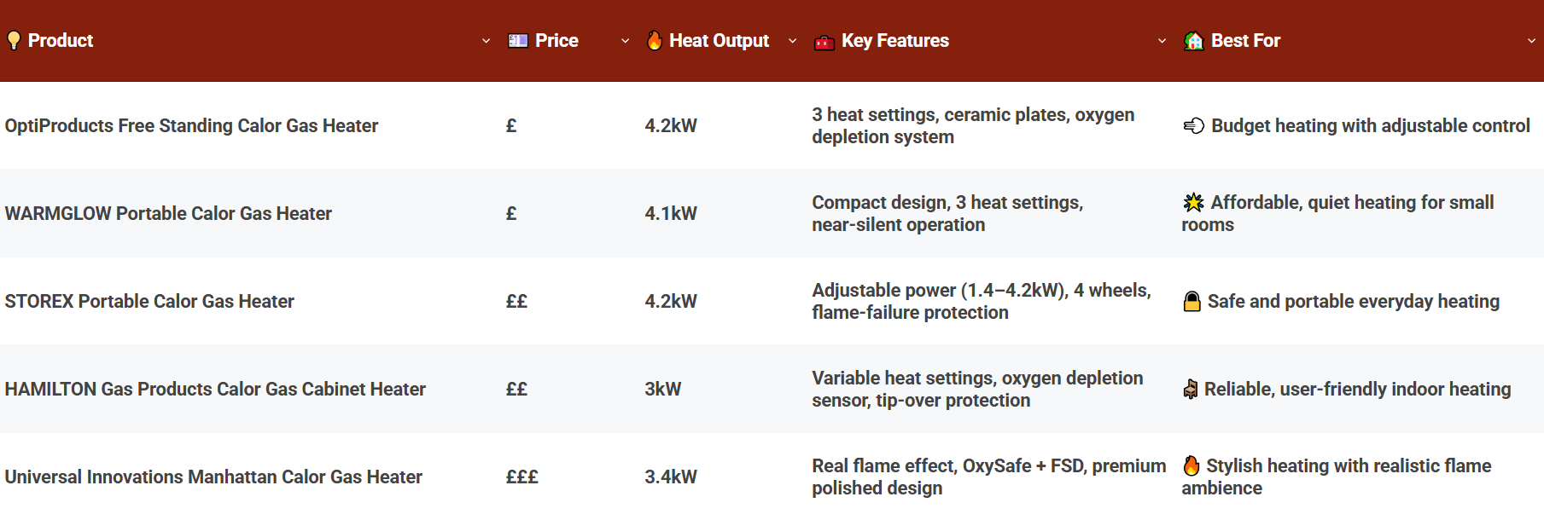Click the house icon in the Best For column
The image size is (1544, 520).
[1192, 40]
